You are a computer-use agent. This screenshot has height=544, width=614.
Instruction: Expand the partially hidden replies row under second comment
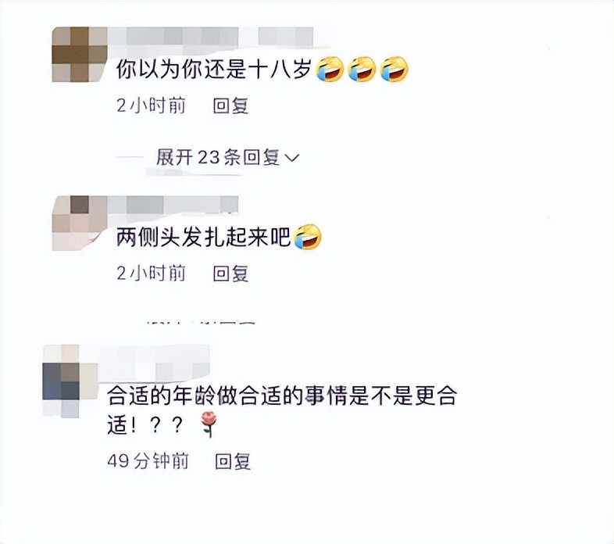coord(201,322)
